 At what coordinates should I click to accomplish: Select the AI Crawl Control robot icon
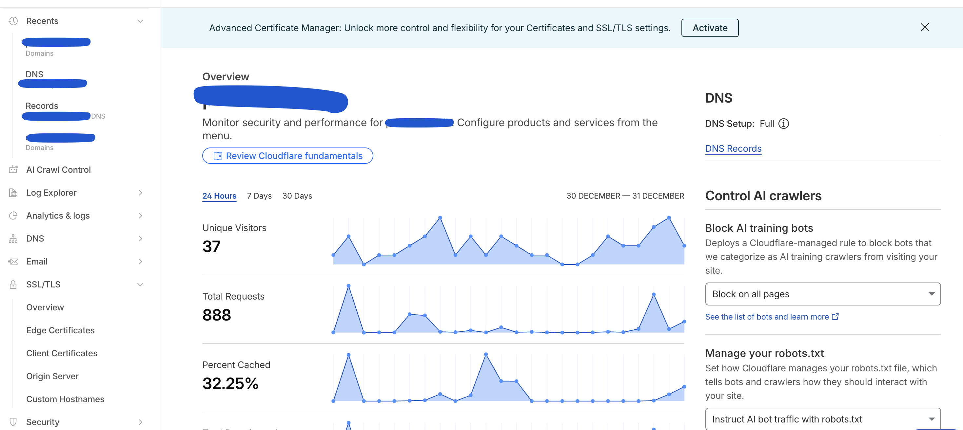click(13, 169)
